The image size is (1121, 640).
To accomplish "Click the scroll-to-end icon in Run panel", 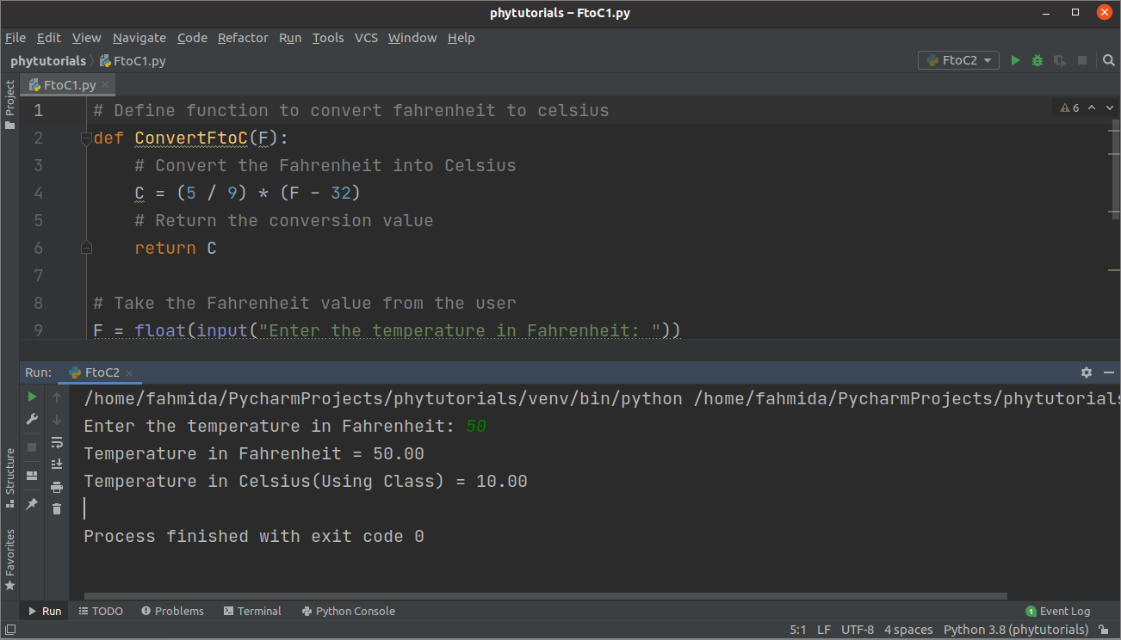I will click(57, 465).
